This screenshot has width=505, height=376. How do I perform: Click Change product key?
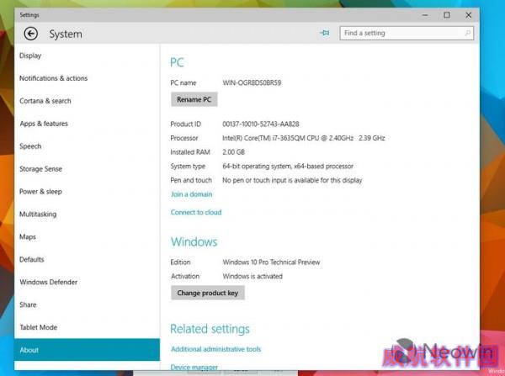[208, 293]
